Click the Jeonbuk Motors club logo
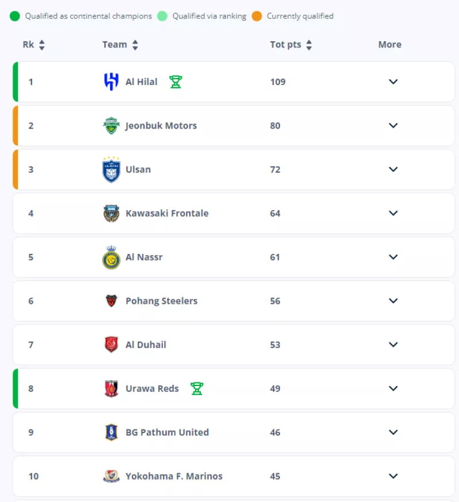 click(111, 126)
